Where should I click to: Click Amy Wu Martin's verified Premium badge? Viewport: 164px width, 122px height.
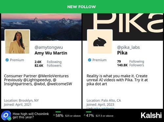tap(7, 60)
